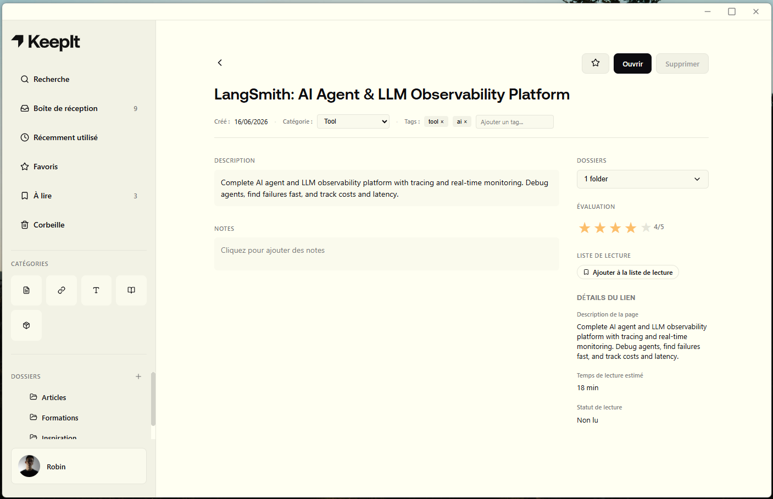The image size is (773, 499).
Task: Click the '4/5' rating value
Action: [659, 227]
